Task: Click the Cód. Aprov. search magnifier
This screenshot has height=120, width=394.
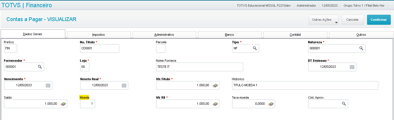Action: [x=344, y=104]
